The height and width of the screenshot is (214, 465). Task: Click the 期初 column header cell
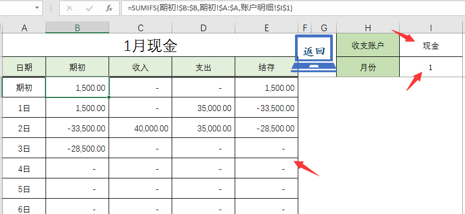[x=77, y=67]
